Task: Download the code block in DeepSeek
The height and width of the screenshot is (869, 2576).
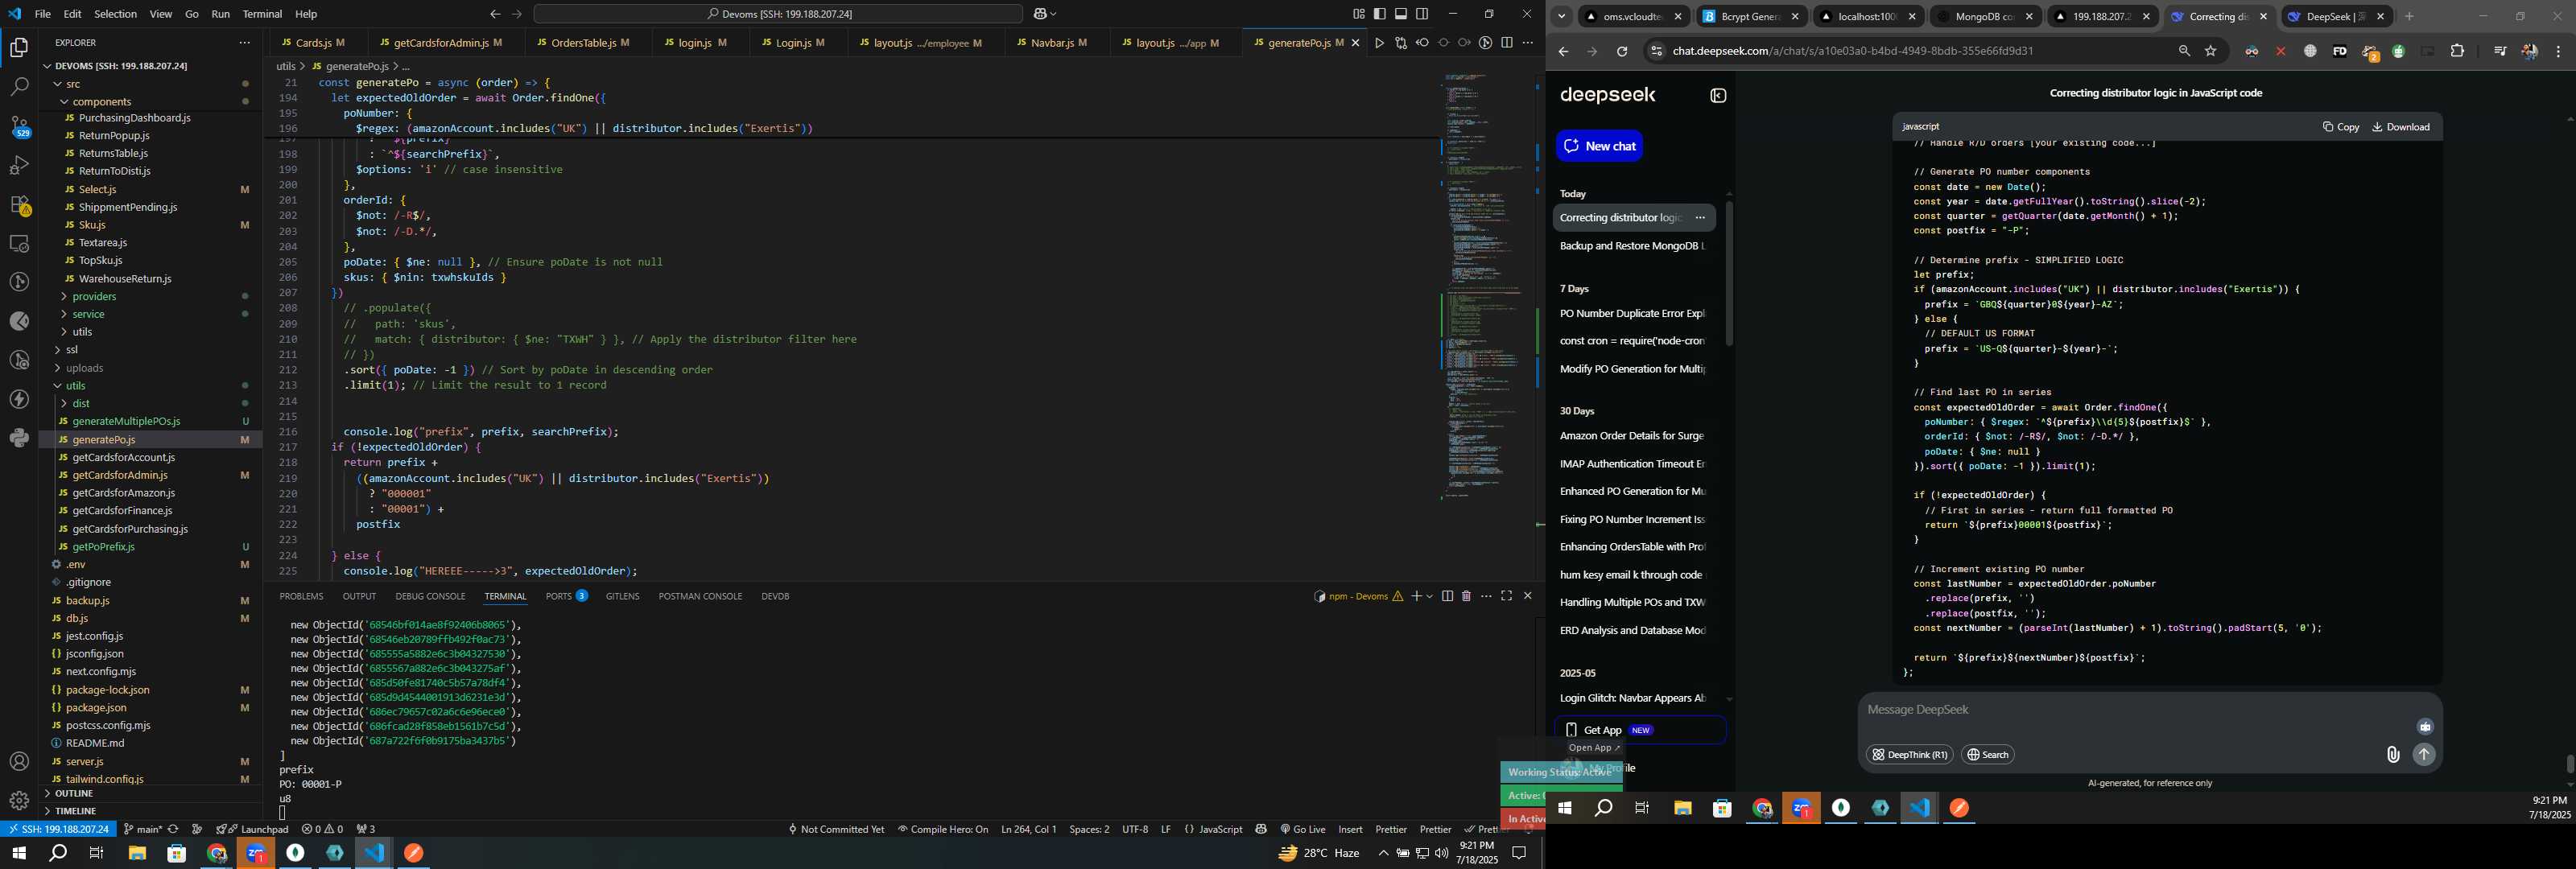Action: coord(2401,127)
